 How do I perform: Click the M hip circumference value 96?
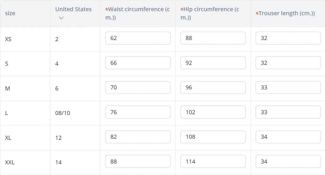pyautogui.click(x=213, y=87)
